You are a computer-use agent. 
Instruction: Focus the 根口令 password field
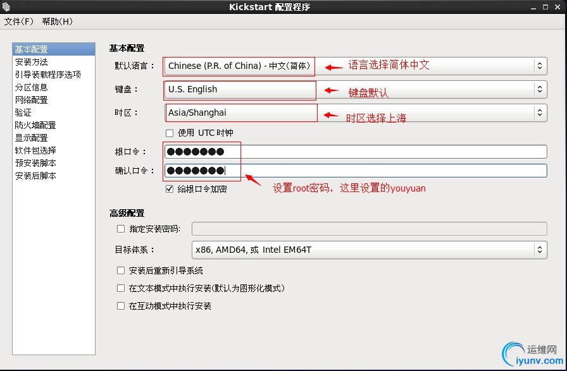[x=356, y=152]
